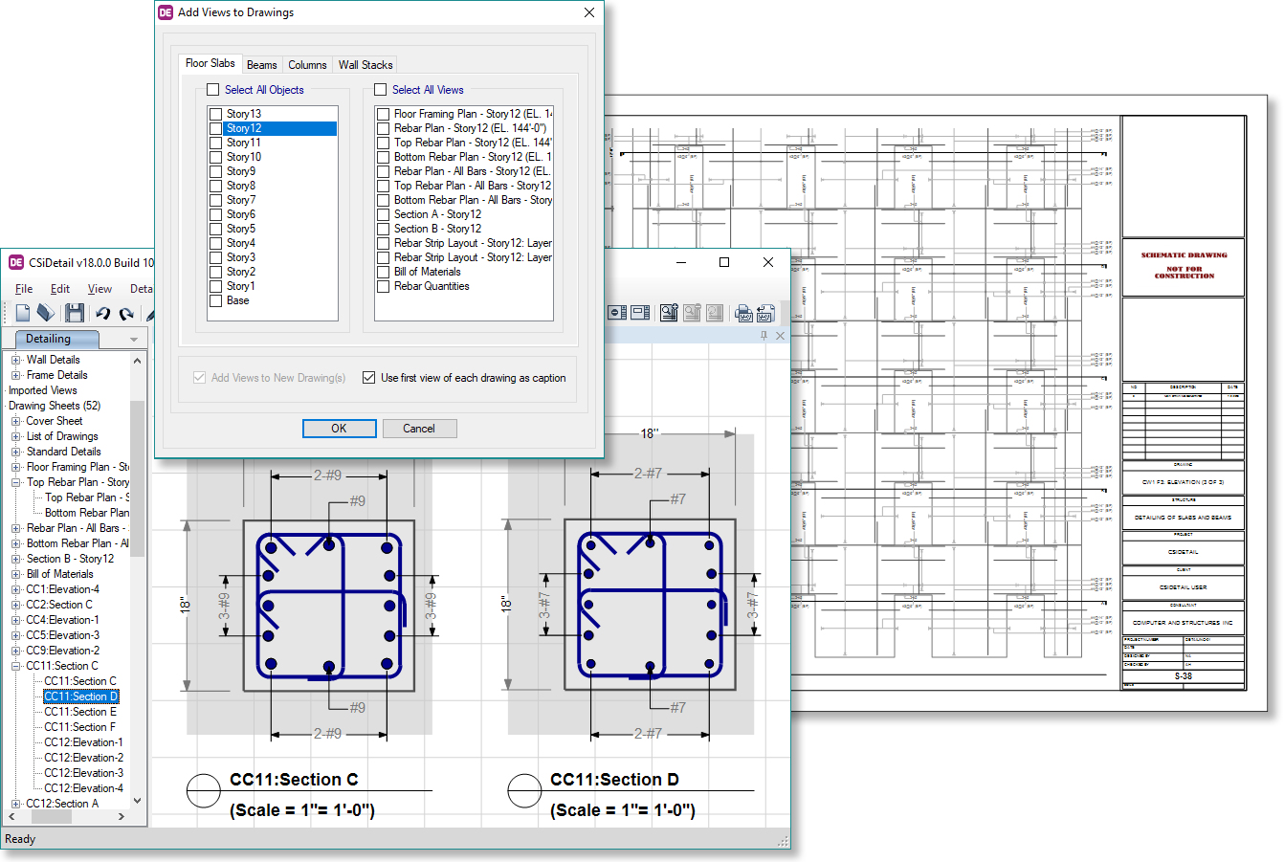Click the print drawing icon
This screenshot has width=1284, height=862.
(743, 312)
